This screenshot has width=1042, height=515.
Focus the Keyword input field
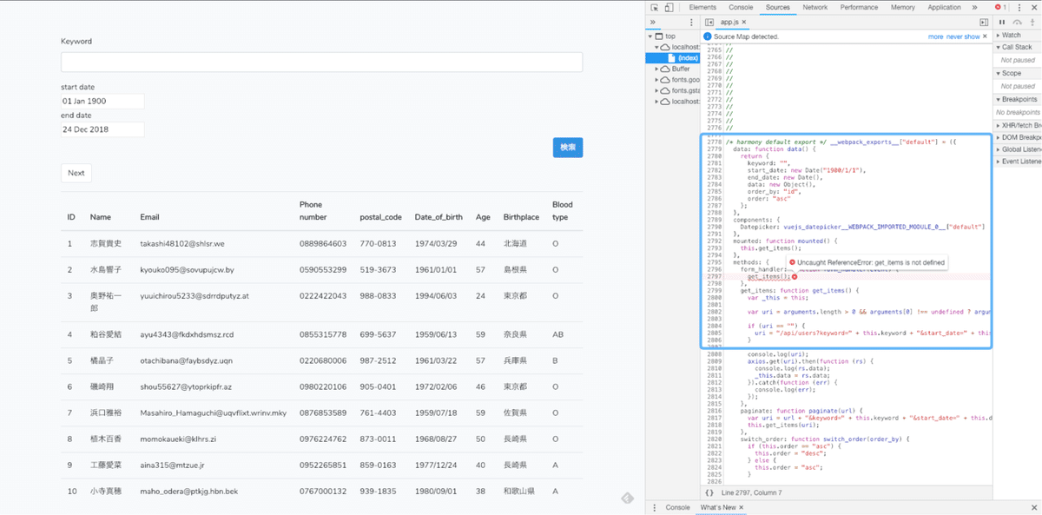pyautogui.click(x=321, y=62)
